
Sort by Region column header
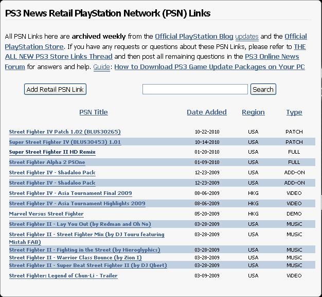[x=253, y=112]
